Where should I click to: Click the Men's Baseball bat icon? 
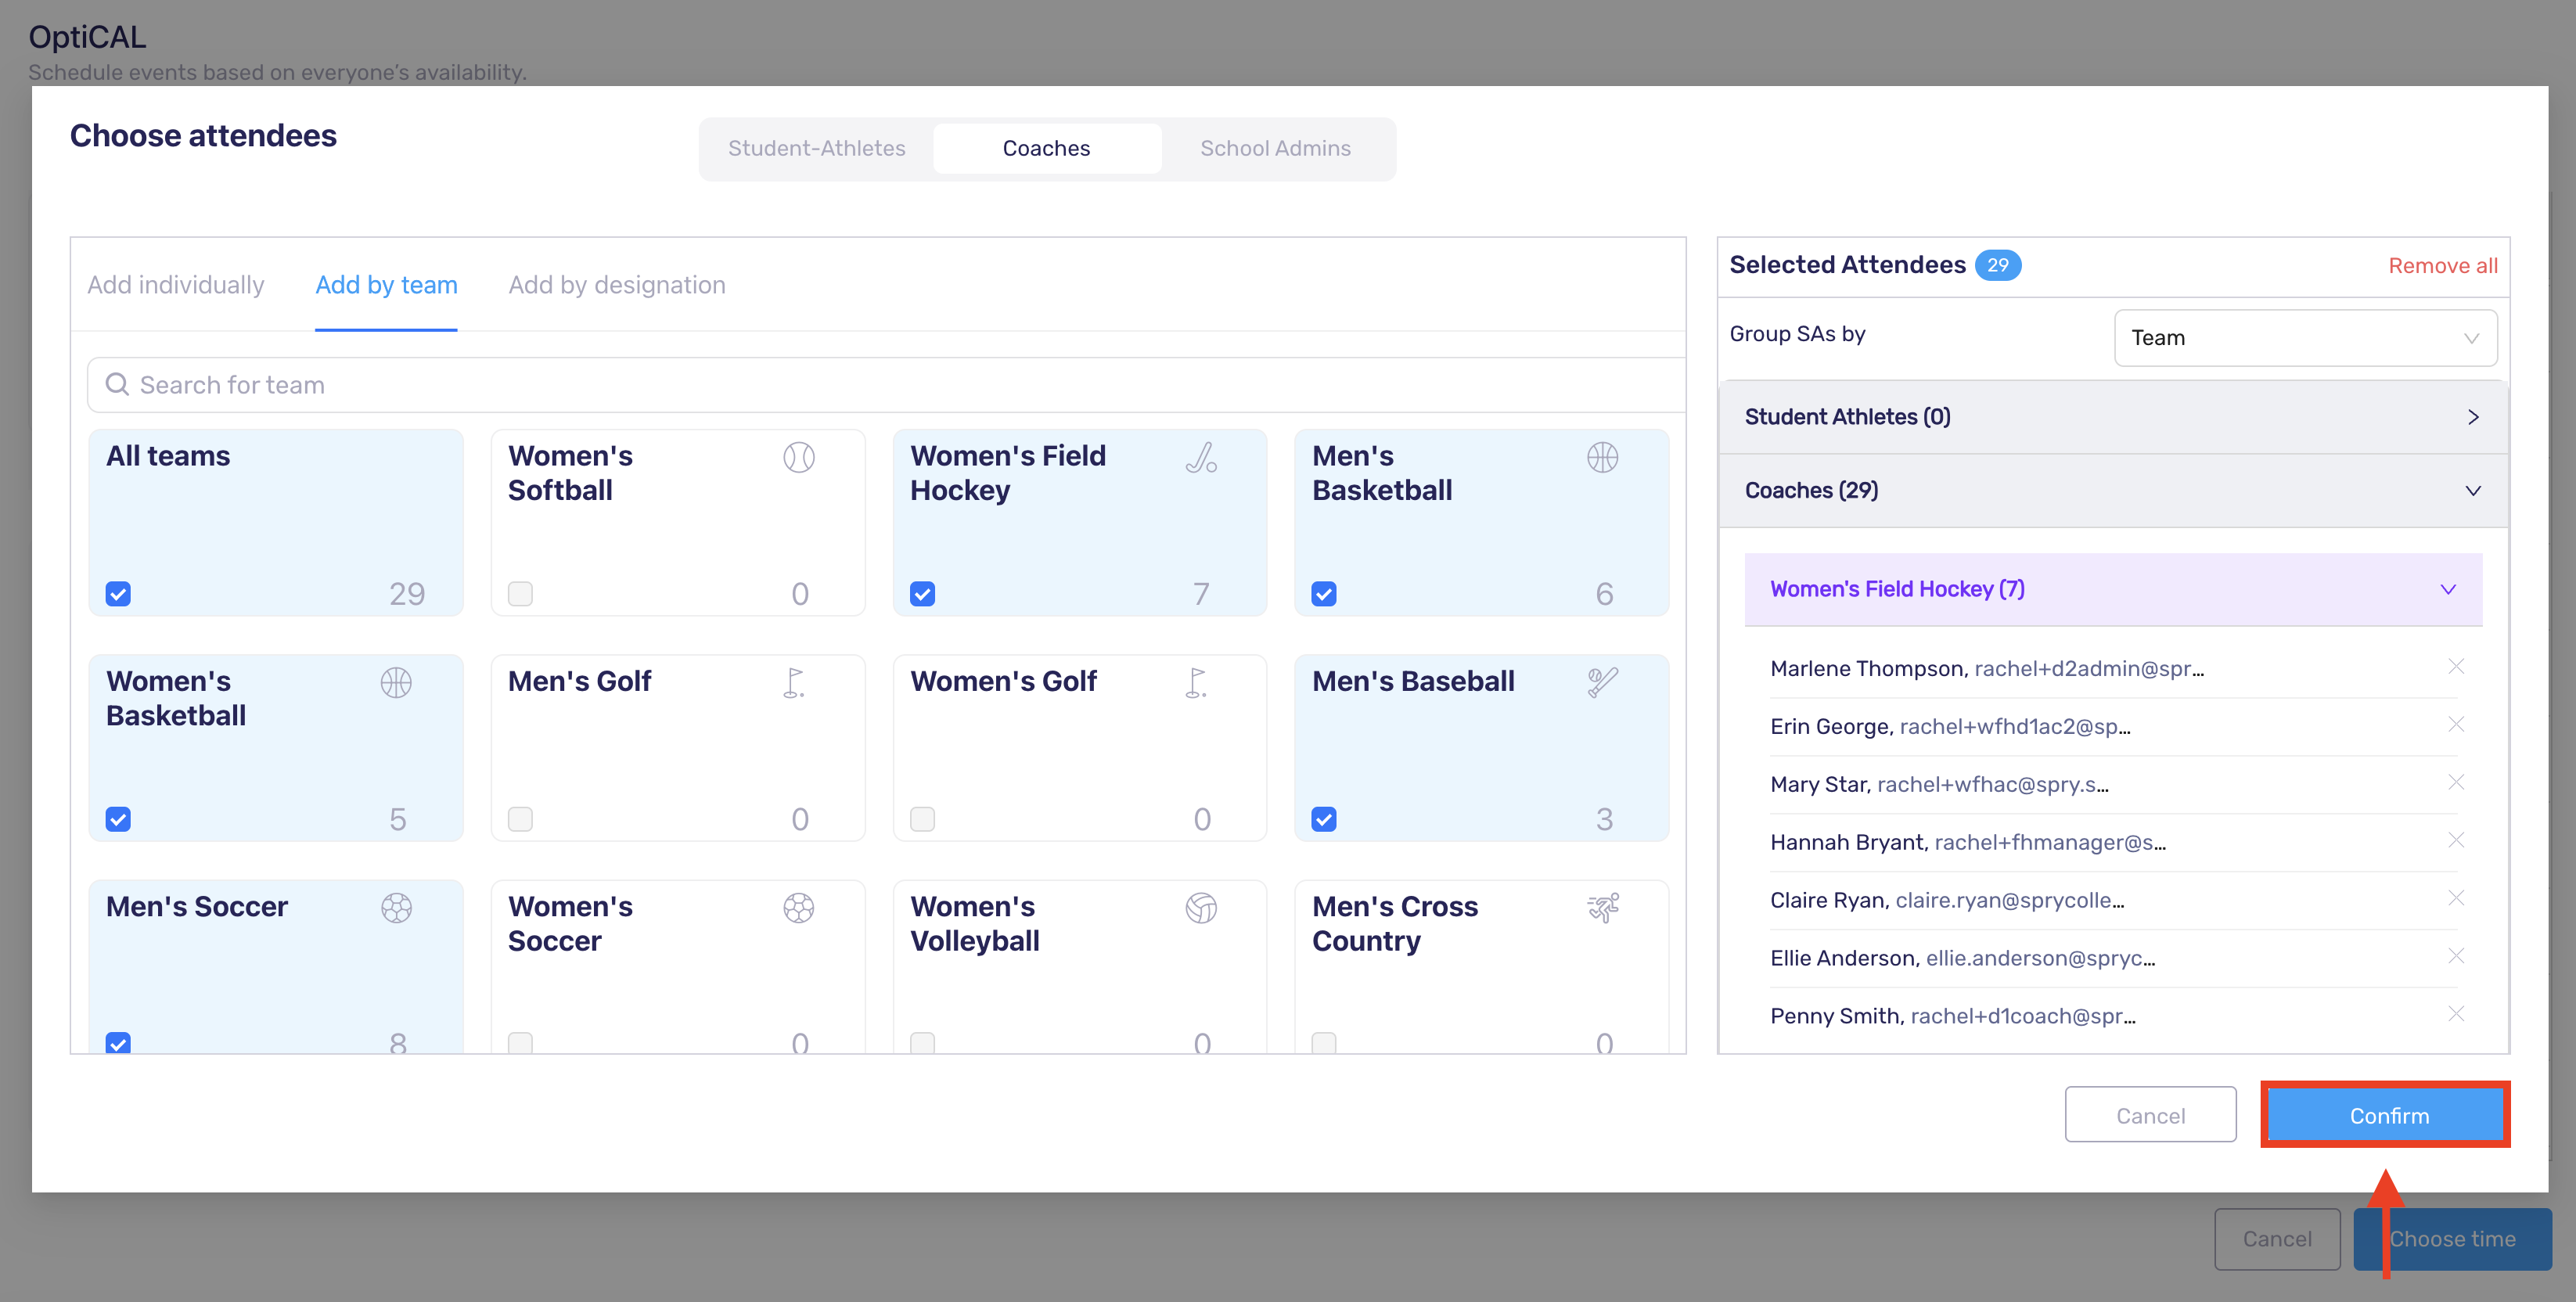tap(1602, 683)
